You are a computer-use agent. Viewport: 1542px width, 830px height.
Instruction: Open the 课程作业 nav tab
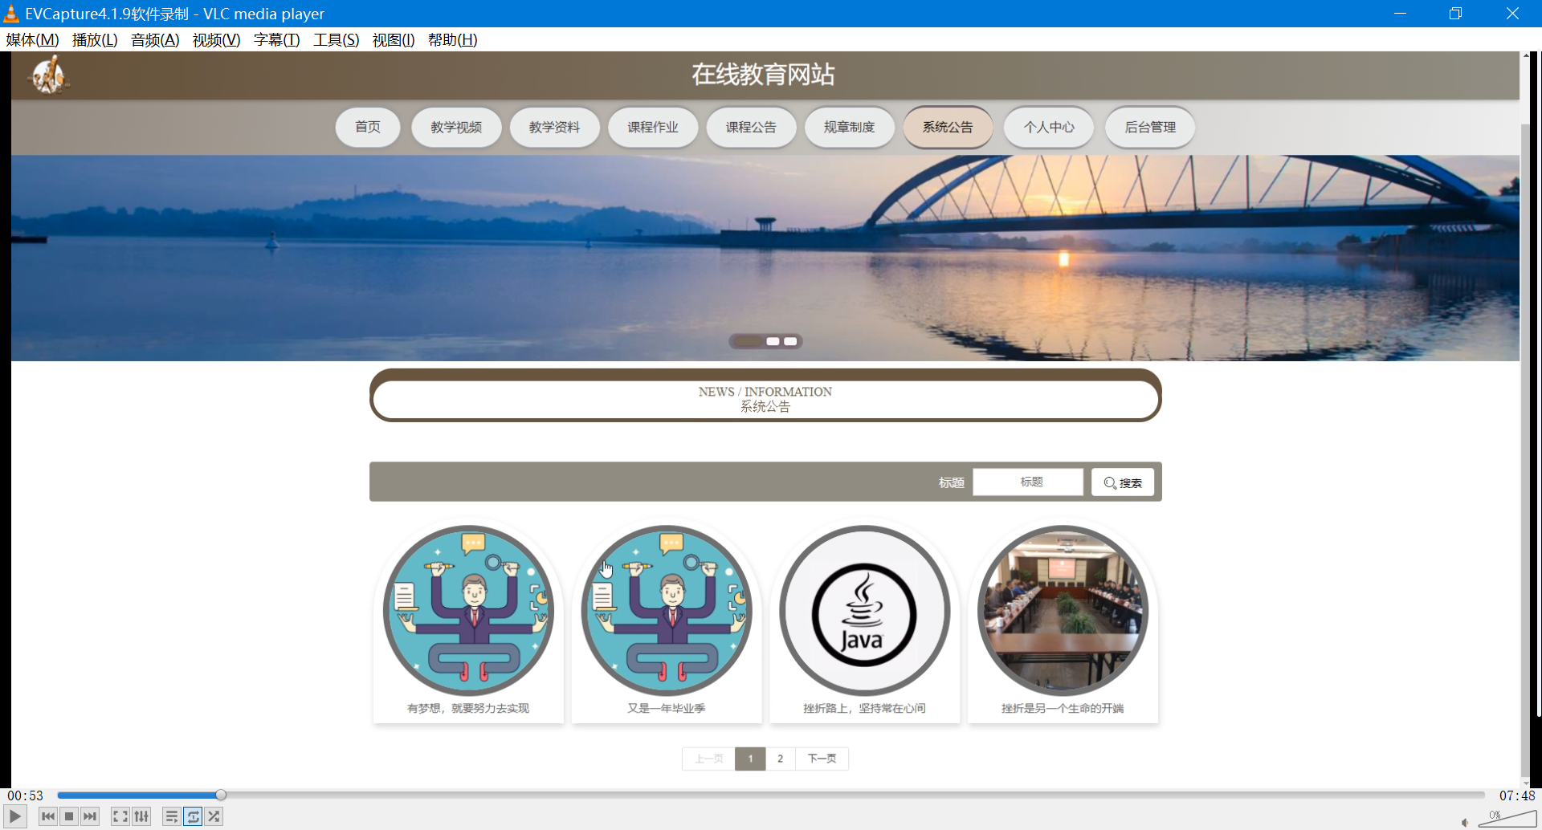click(x=653, y=127)
